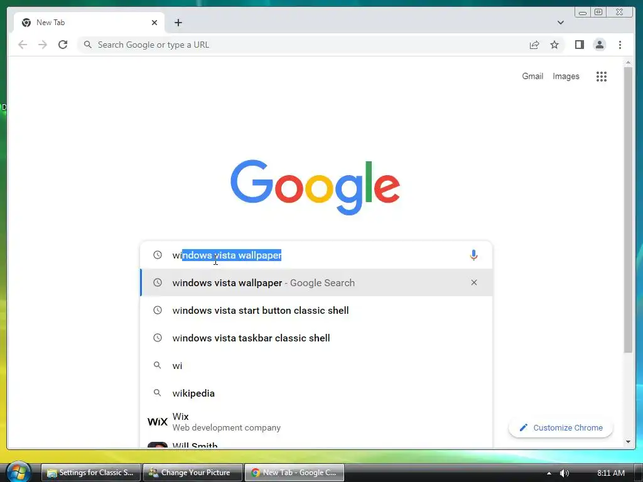
Task: Open the Images link
Action: click(x=566, y=76)
